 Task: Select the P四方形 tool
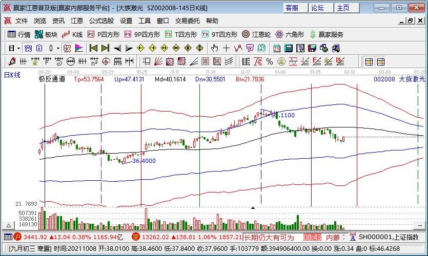pos(104,34)
